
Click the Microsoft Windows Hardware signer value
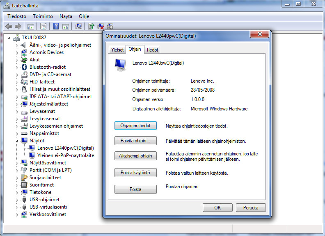pyautogui.click(x=219, y=109)
